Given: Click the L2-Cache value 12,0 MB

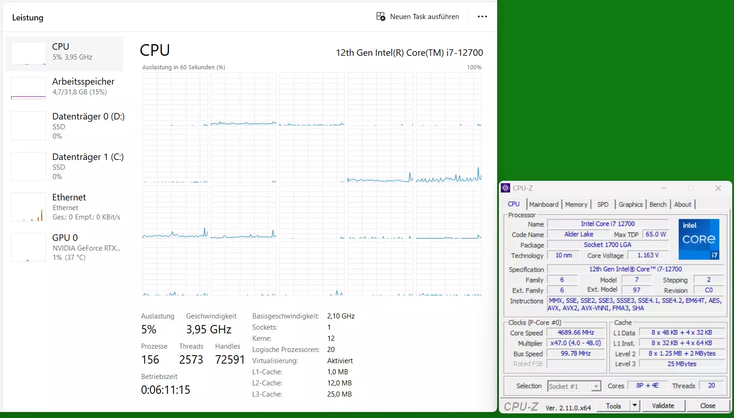Looking at the screenshot, I should tap(340, 383).
